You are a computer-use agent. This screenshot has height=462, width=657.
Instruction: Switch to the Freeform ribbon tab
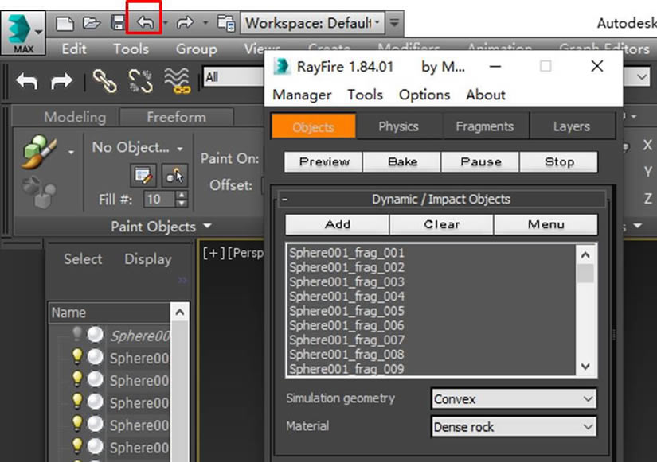[x=177, y=117]
